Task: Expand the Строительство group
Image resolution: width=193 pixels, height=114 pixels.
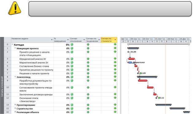Action: coord(15,108)
